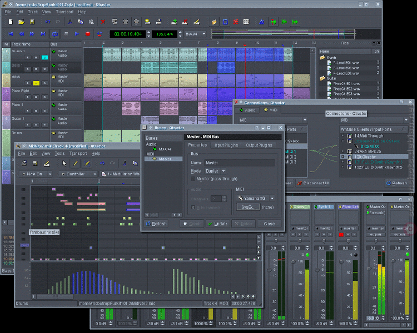This screenshot has height=333, width=417.
Task: Open the Yamaha XG instrument dropdown
Action: click(256, 198)
